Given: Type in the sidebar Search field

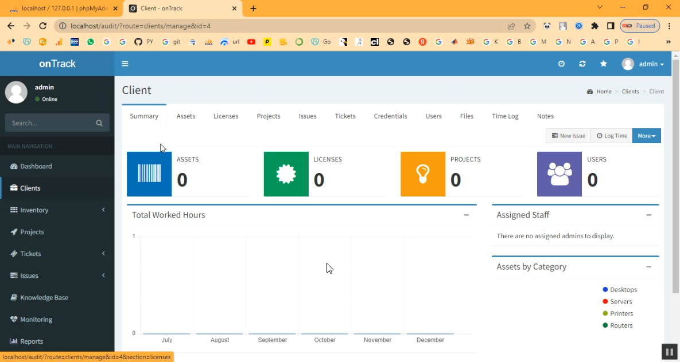Looking at the screenshot, I should coord(49,123).
